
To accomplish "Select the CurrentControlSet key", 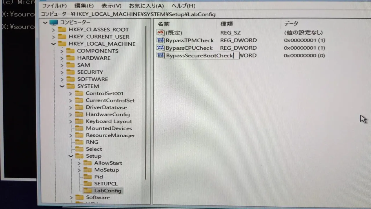I will click(110, 100).
